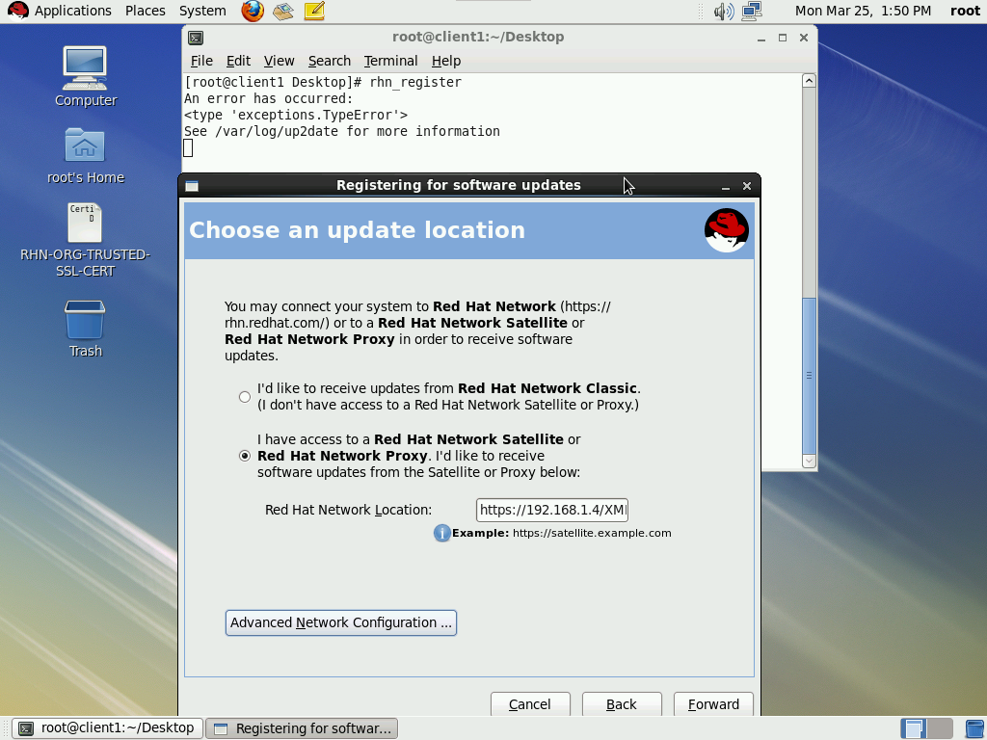
Task: Click the 'See /var/log/up2date' terminal line
Action: (342, 131)
